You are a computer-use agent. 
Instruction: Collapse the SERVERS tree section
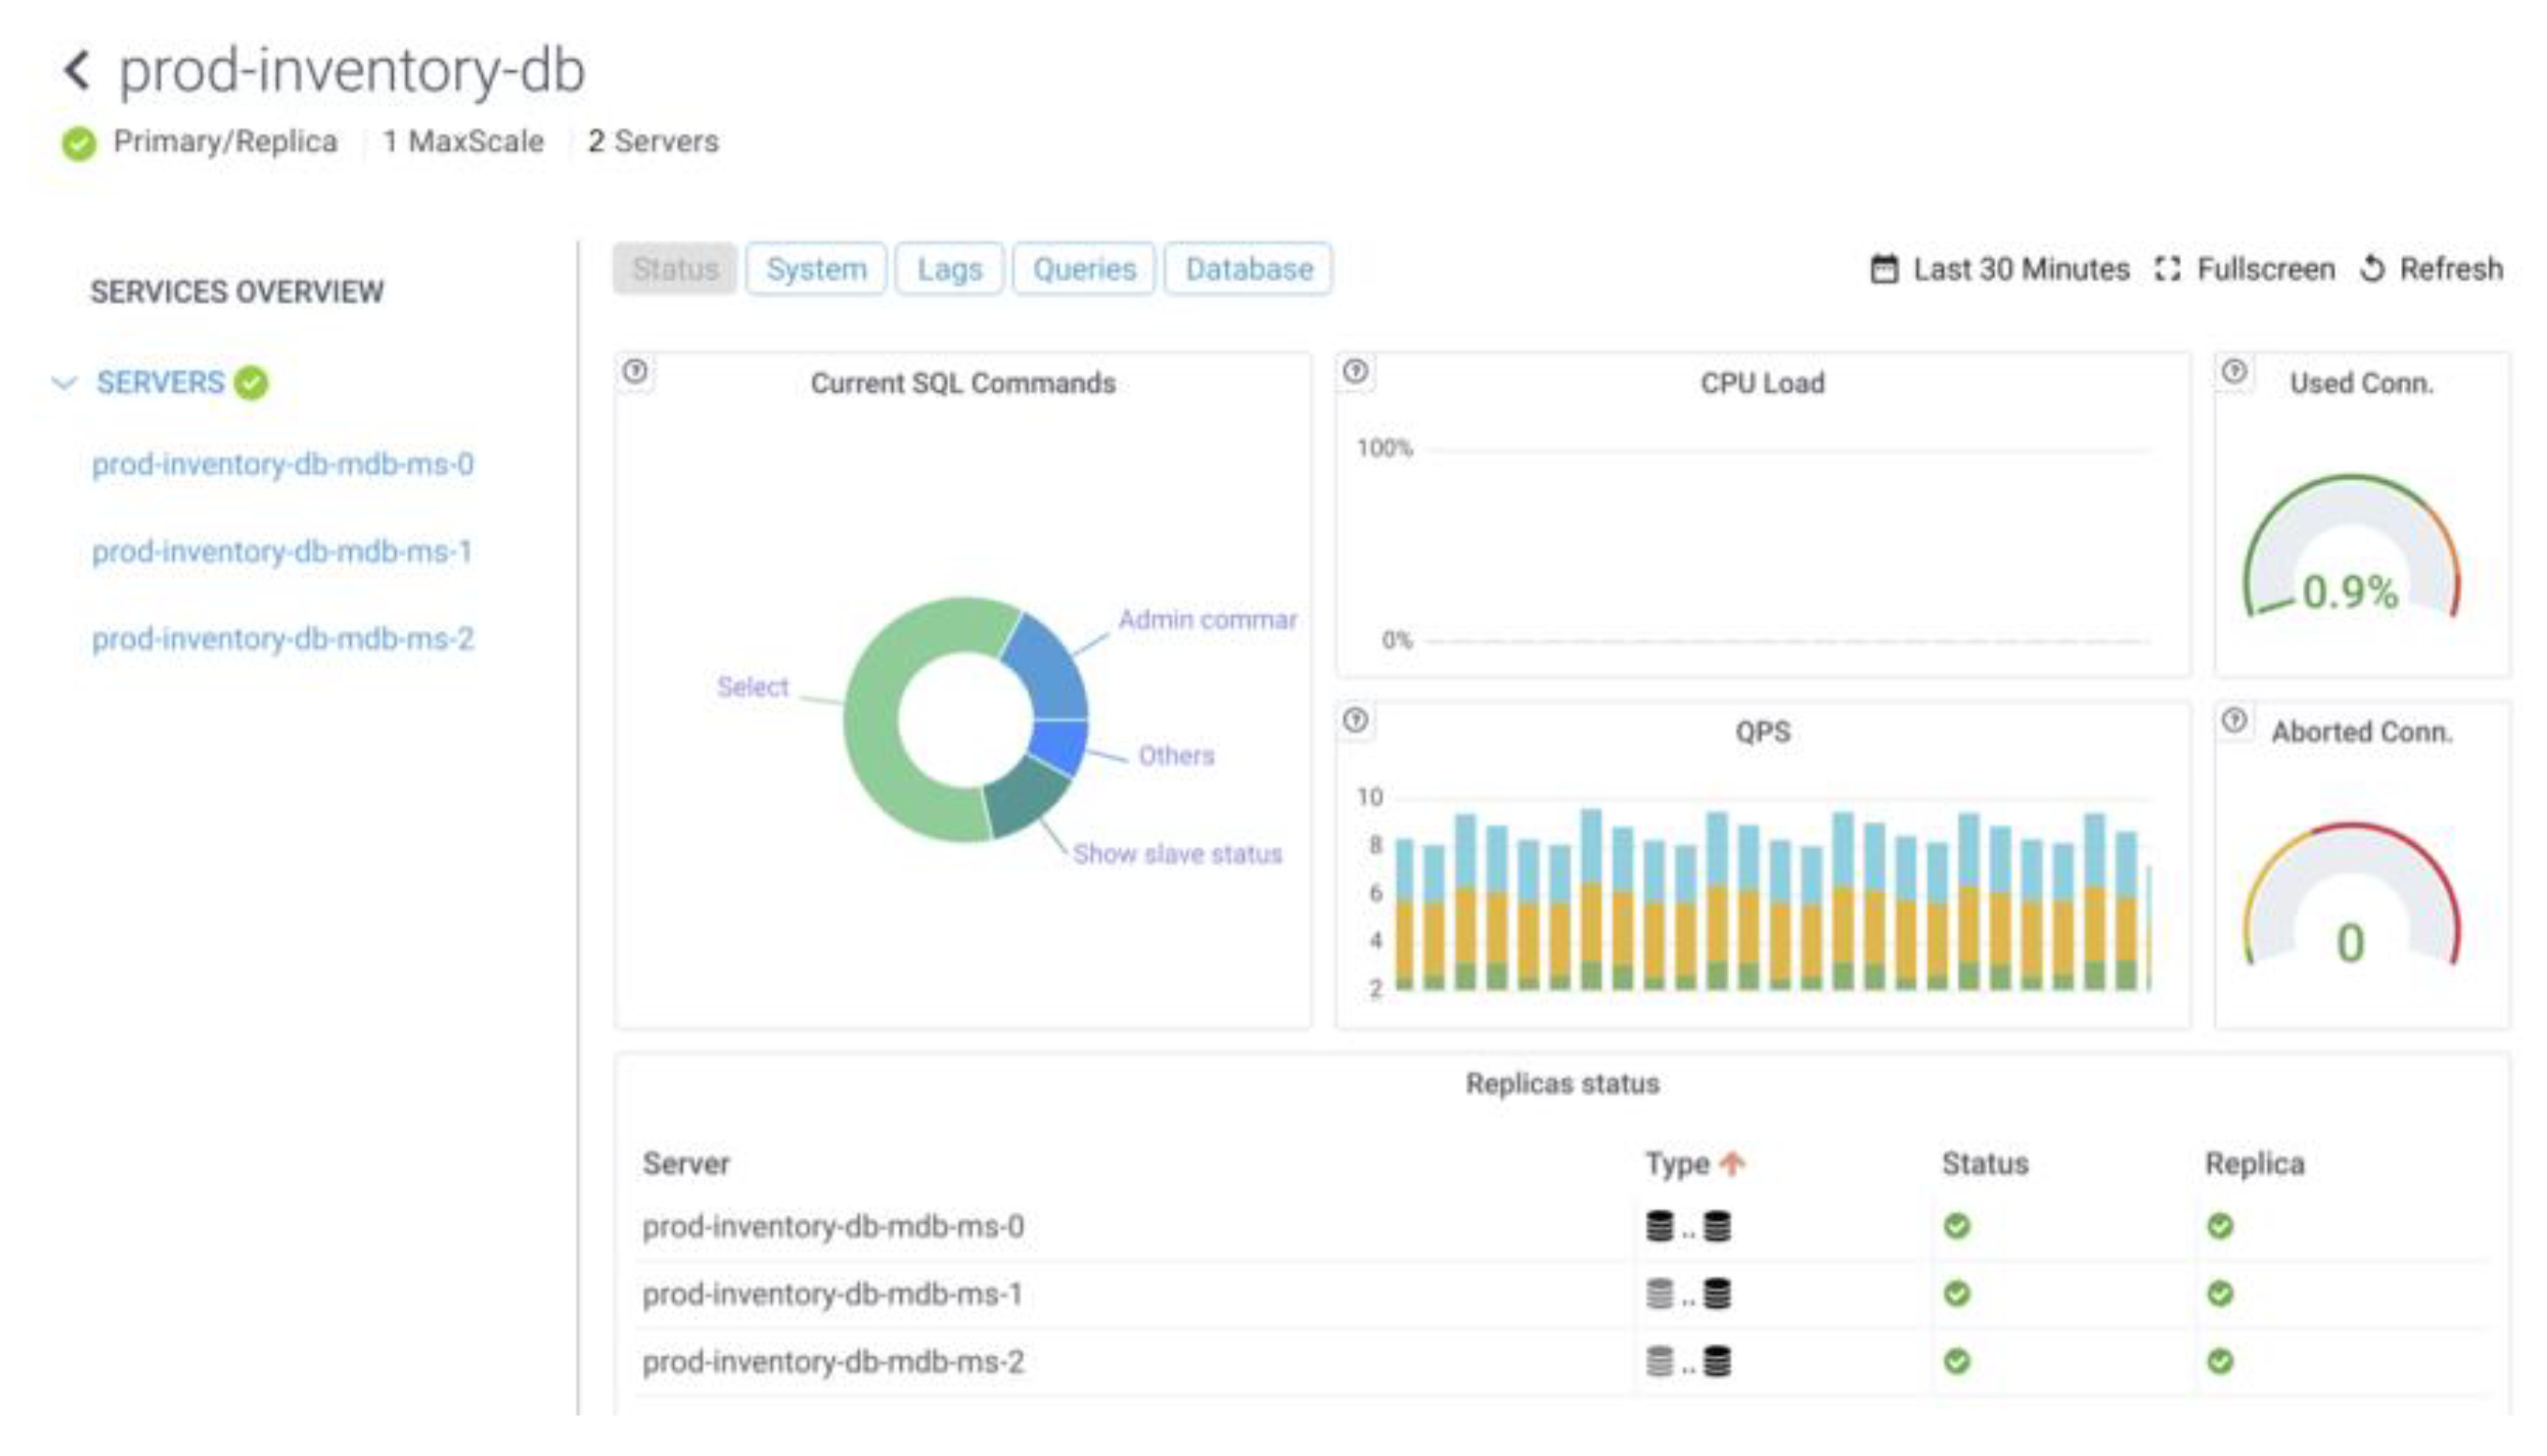click(x=65, y=383)
